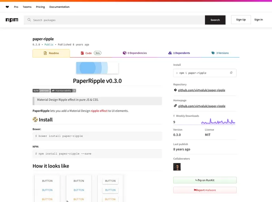Click the maintainability badge
This screenshot has width=272, height=202.
63,90
